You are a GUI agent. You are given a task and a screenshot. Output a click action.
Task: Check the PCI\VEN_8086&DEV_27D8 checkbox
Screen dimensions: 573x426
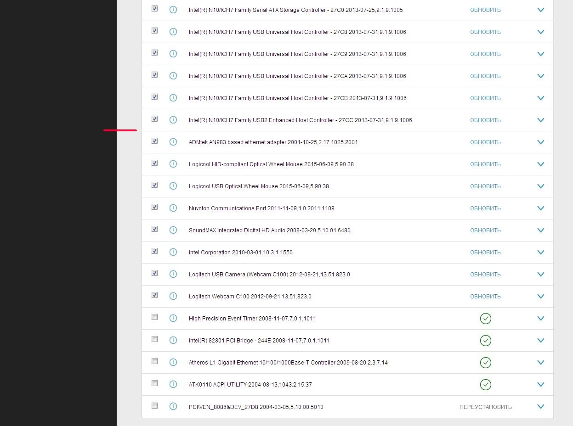point(154,405)
